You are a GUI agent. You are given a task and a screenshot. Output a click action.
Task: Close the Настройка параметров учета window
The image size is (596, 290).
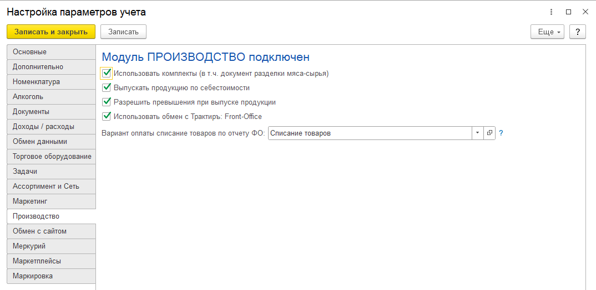coord(585,12)
